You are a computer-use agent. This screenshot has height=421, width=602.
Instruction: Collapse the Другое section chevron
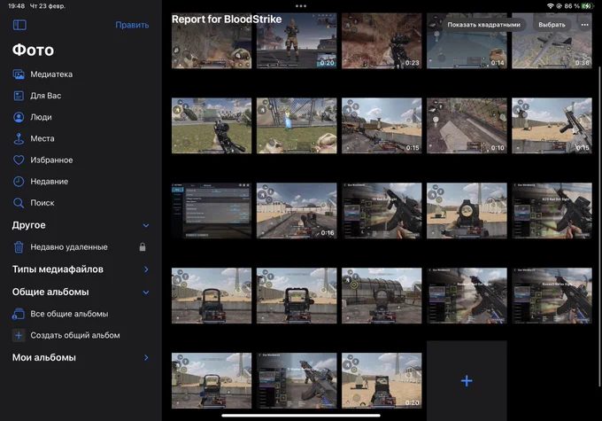point(146,225)
